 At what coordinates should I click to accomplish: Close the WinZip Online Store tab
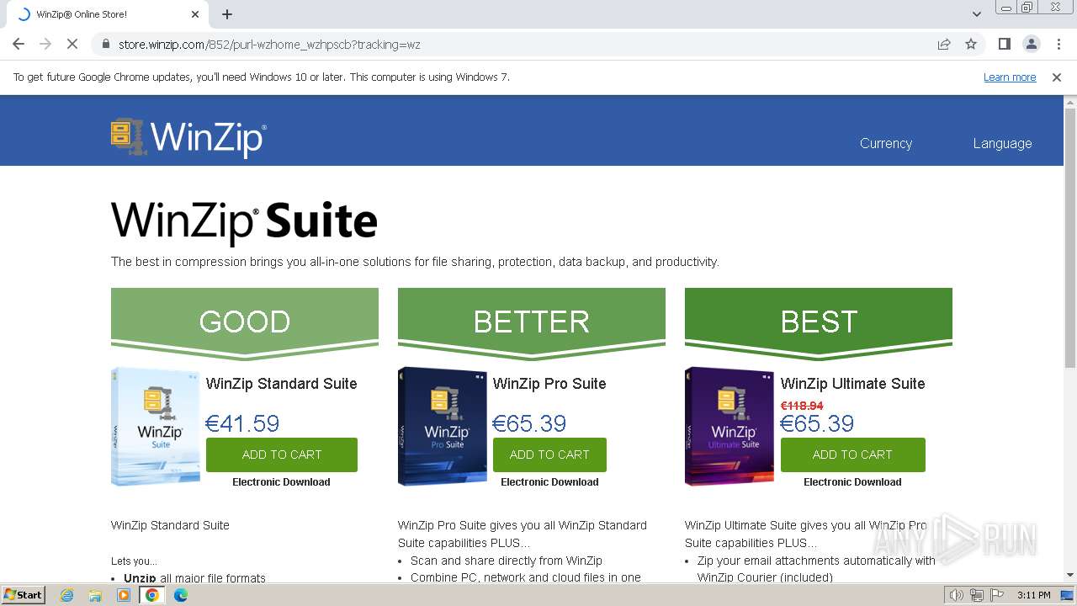[x=195, y=14]
